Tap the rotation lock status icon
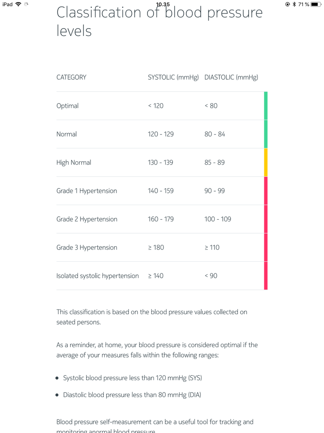The width and height of the screenshot is (324, 433). click(287, 4)
